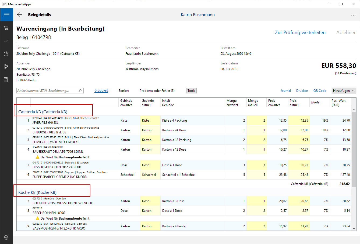Viewport: 360px width, 244px height.
Task: Open the checkmark approvals sidebar icon
Action: 6,41
